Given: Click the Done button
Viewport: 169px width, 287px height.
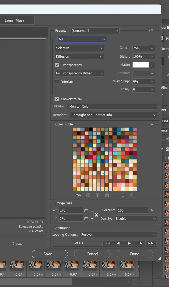Looking at the screenshot, I should click(135, 254).
